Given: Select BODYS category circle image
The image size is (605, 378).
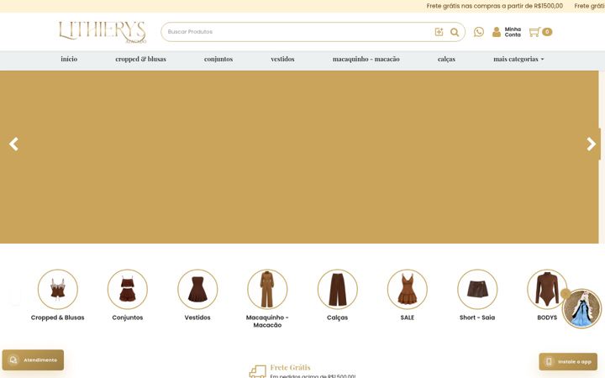Looking at the screenshot, I should [x=547, y=289].
